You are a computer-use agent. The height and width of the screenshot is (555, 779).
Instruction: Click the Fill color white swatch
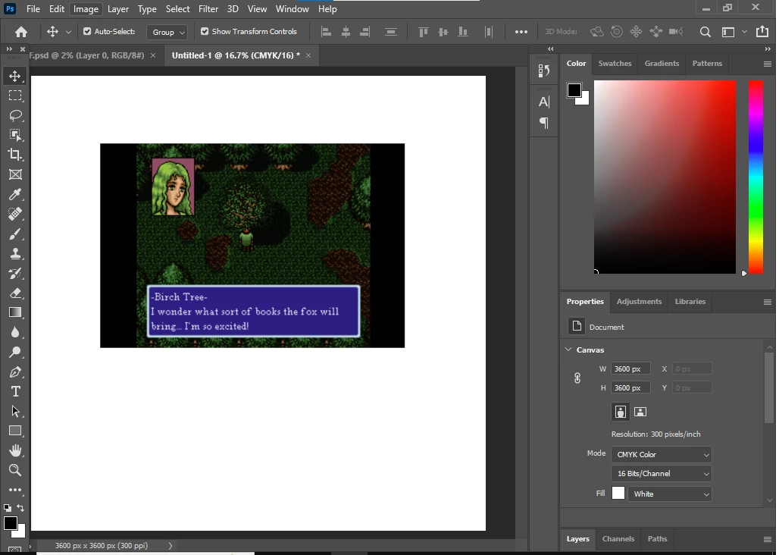coord(618,494)
